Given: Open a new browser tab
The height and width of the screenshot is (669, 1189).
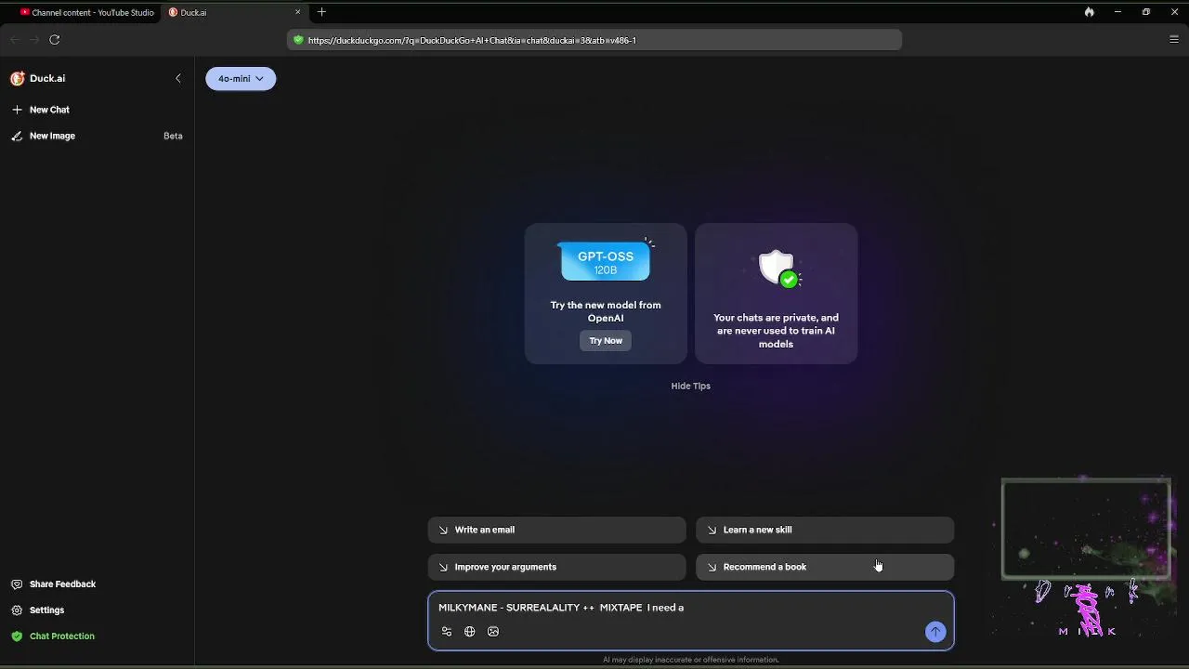Looking at the screenshot, I should pos(321,12).
